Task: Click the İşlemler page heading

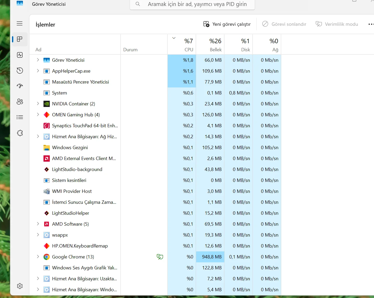Action: click(45, 25)
